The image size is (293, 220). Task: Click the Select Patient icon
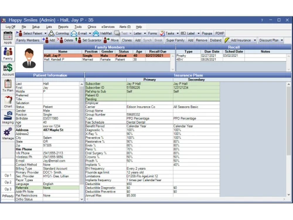19,33
